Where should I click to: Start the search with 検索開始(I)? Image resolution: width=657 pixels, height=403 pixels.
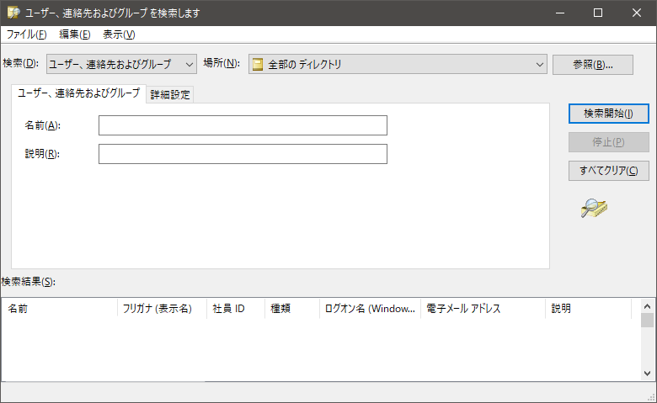pyautogui.click(x=608, y=114)
